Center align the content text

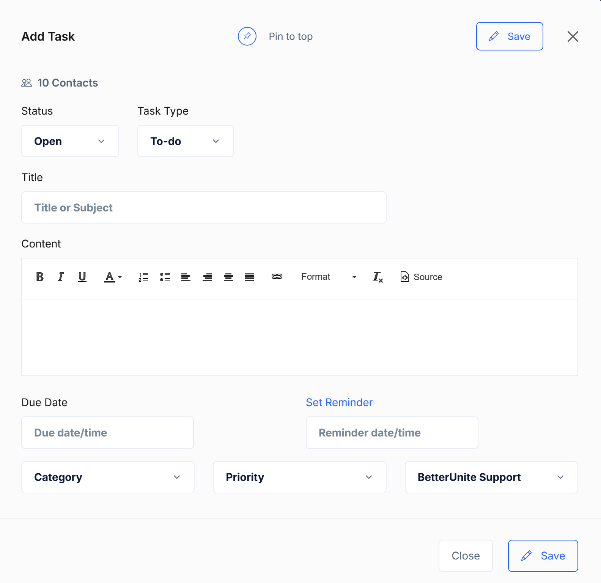click(x=228, y=277)
